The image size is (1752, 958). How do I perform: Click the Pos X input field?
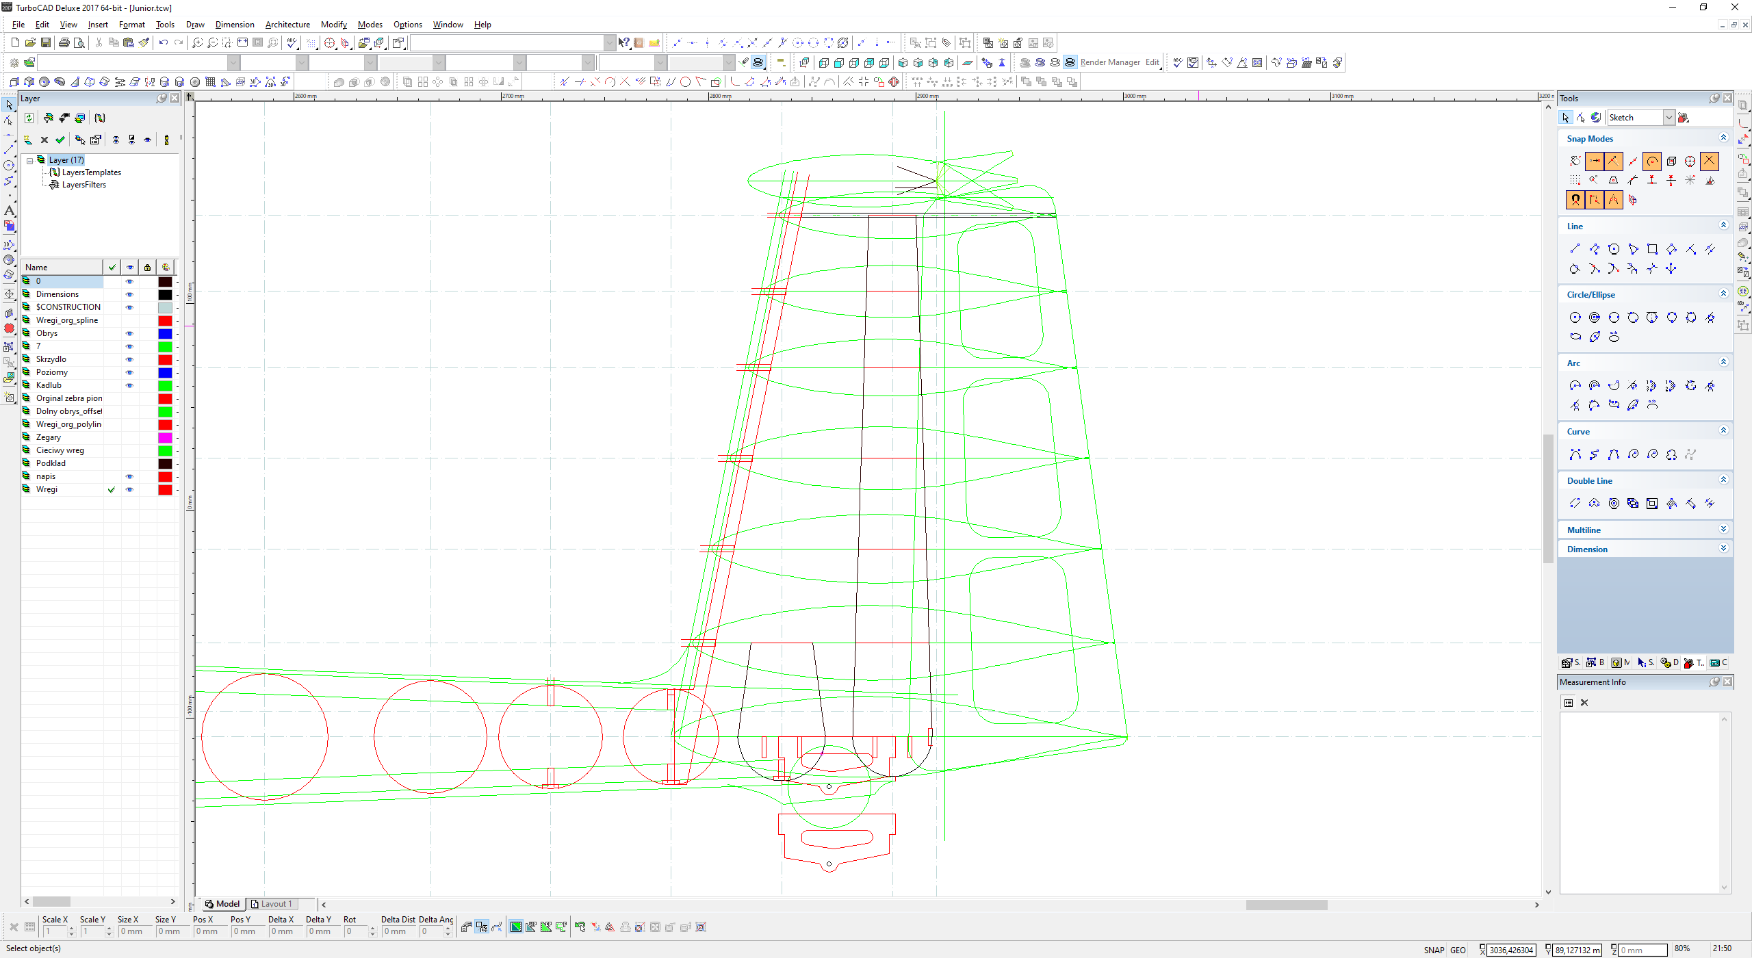209,931
